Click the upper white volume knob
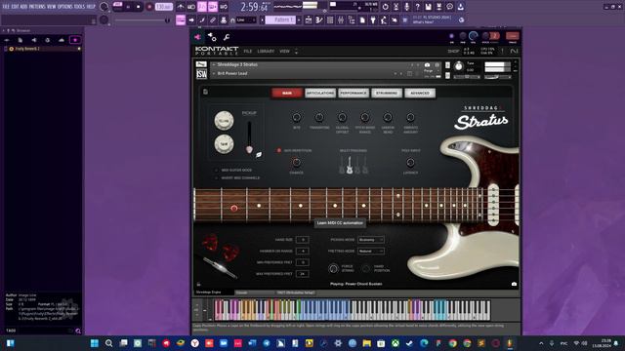 tap(224, 121)
